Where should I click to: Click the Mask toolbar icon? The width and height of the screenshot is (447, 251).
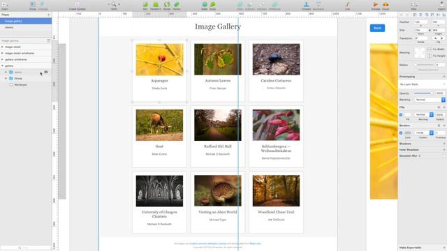[x=205, y=5]
